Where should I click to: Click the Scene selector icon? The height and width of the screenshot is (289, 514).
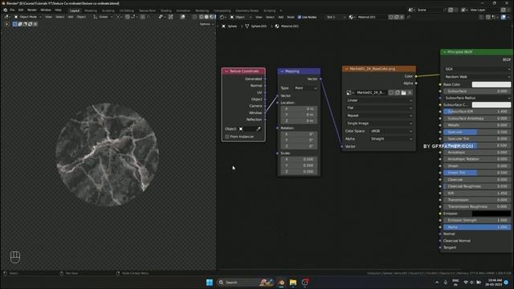tap(412, 10)
